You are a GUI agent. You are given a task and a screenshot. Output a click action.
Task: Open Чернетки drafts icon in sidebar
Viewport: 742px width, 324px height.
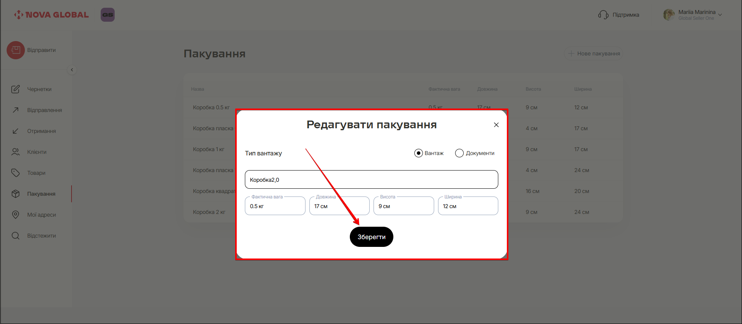click(x=16, y=89)
